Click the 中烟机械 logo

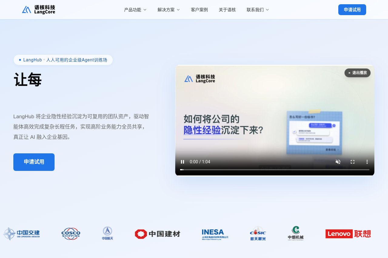point(296,233)
